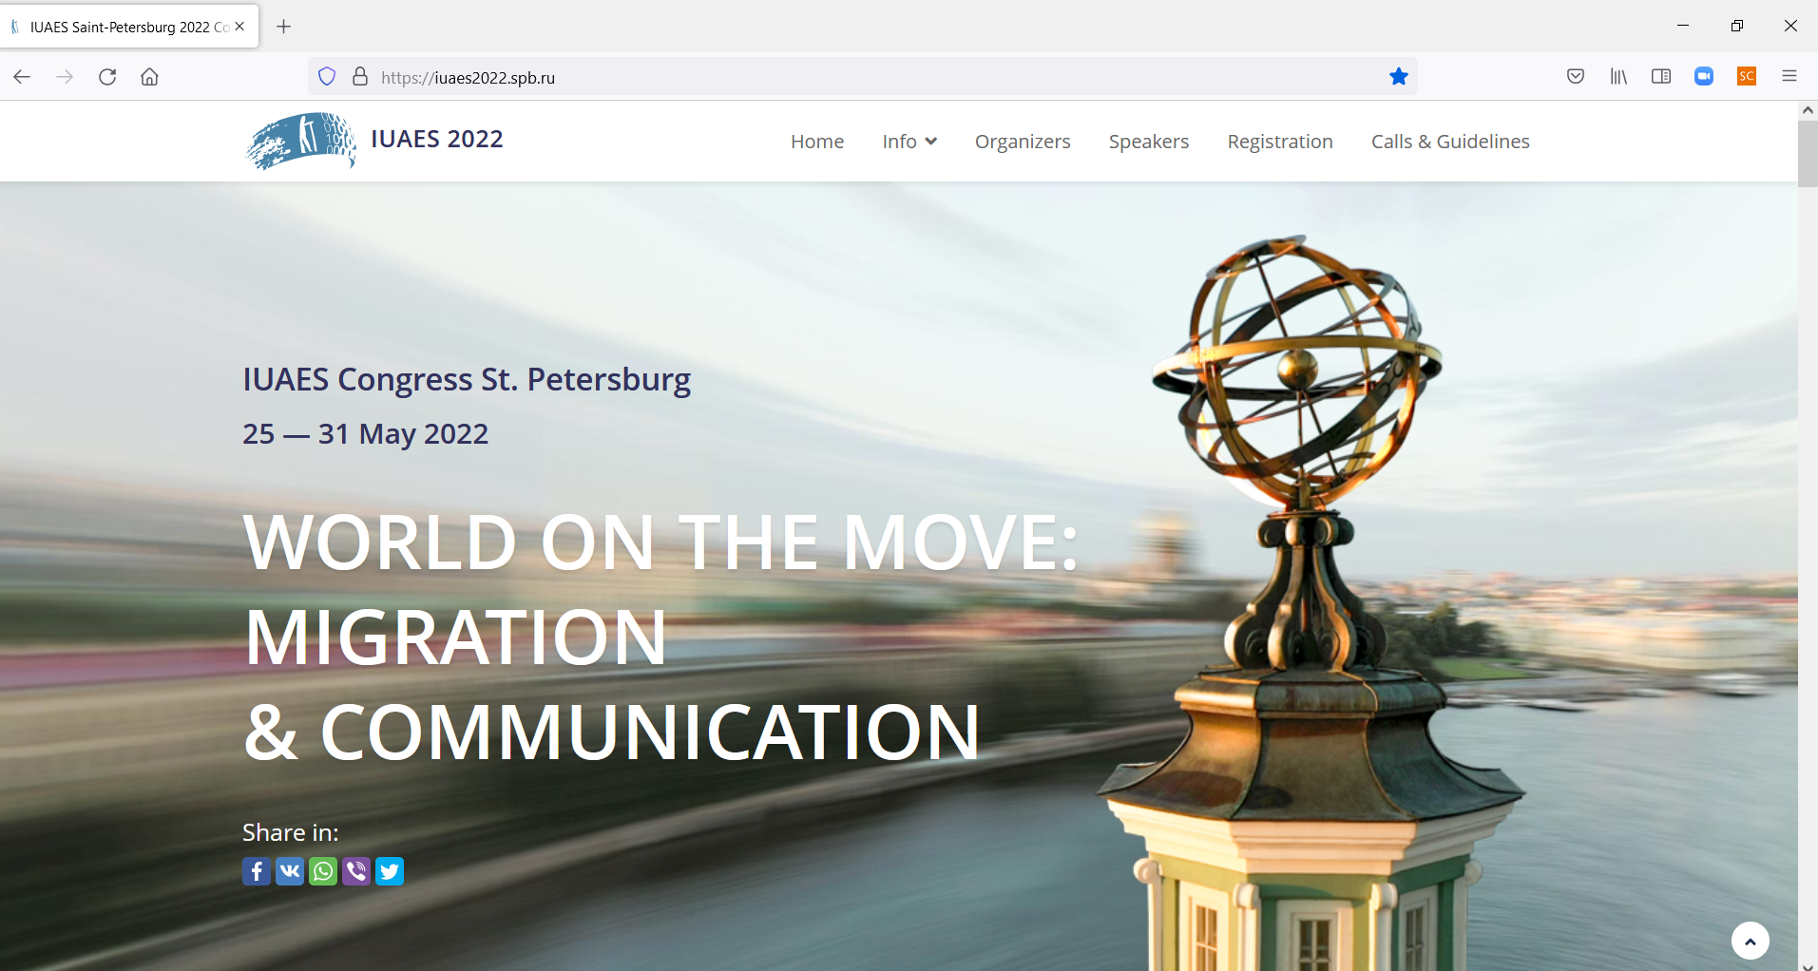The image size is (1818, 971).
Task: Click the IUAES Congress St. Petersburg heading
Action: click(x=467, y=380)
